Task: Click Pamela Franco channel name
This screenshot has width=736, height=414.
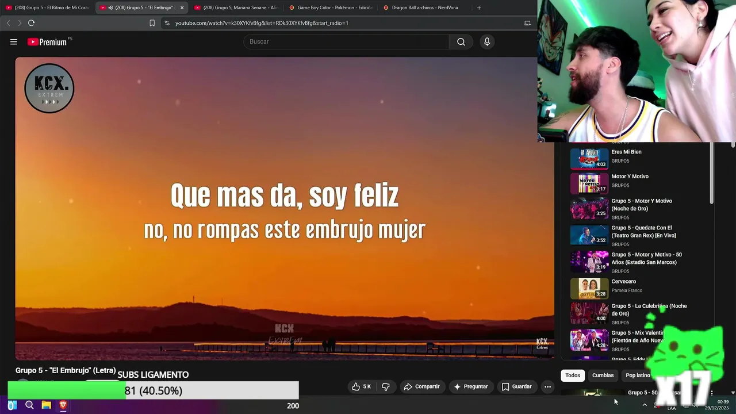Action: click(627, 290)
